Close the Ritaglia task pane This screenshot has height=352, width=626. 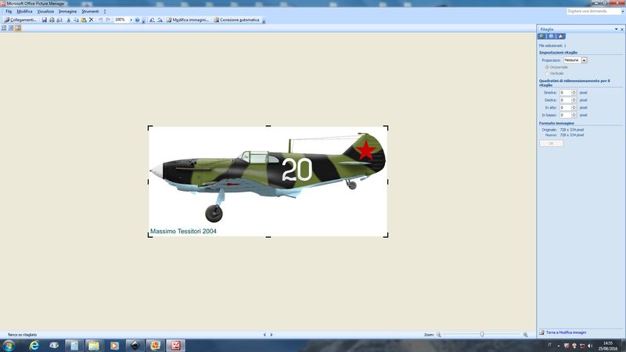click(621, 29)
